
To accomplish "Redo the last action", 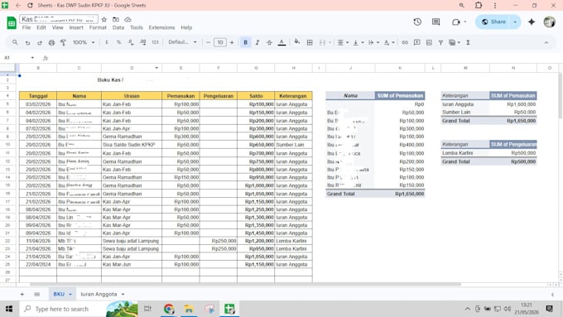I will point(40,42).
